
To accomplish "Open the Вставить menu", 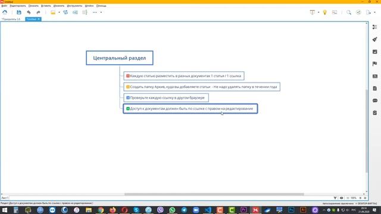I will pyautogui.click(x=46, y=5).
